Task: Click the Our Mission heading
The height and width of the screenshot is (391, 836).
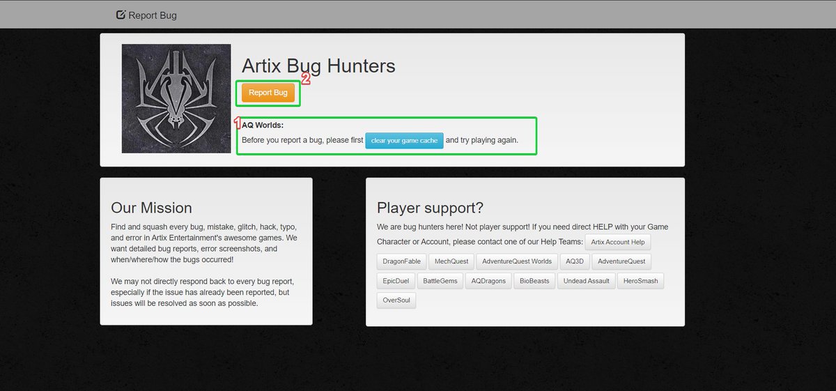Action: (x=151, y=208)
